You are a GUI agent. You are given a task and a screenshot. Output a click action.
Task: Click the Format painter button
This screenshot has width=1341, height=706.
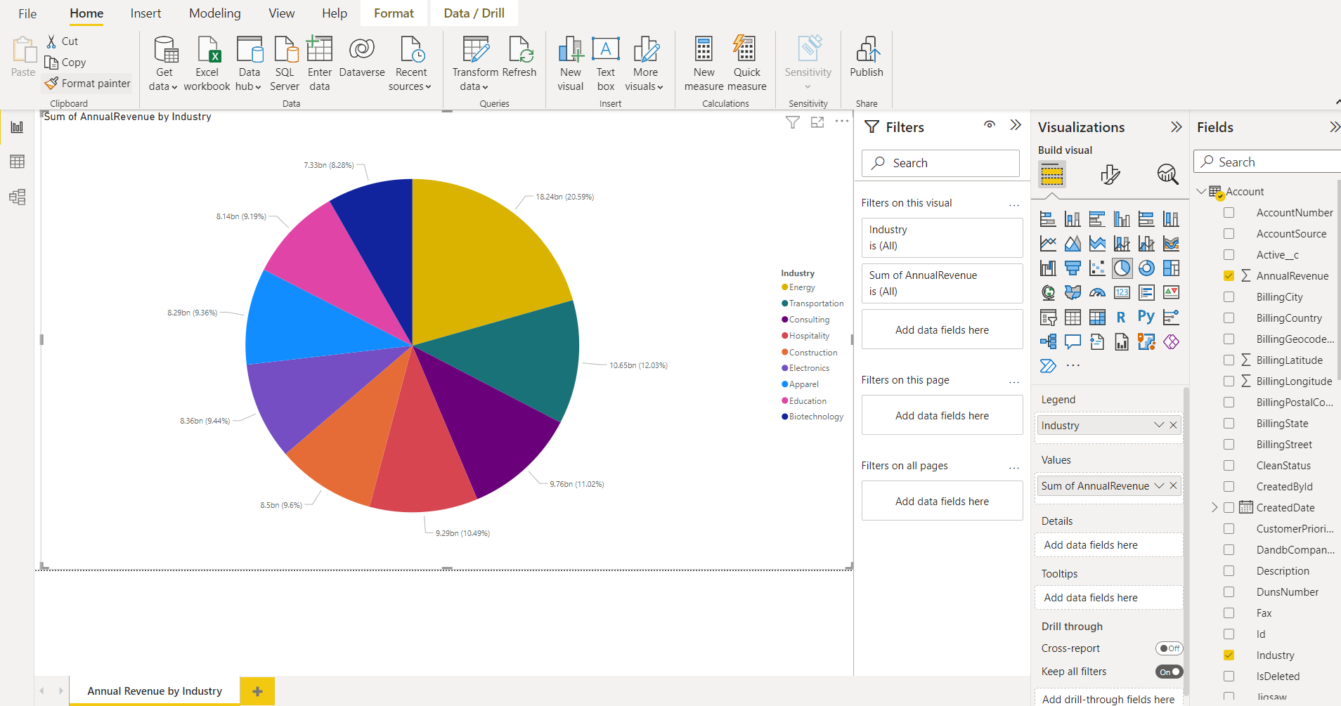pyautogui.click(x=88, y=84)
